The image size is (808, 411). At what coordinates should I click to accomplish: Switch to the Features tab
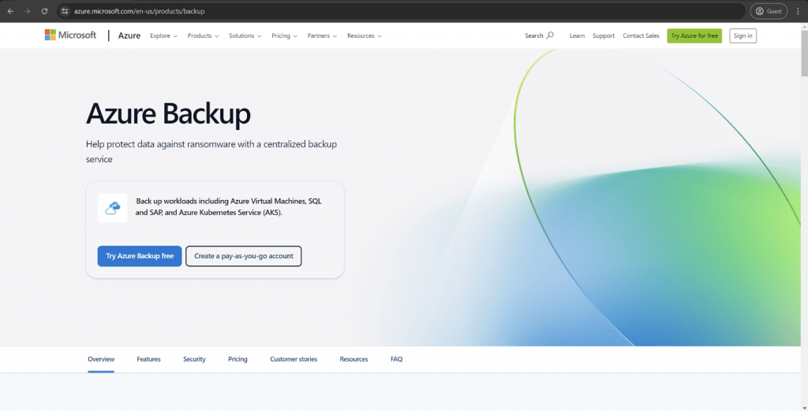pos(148,359)
